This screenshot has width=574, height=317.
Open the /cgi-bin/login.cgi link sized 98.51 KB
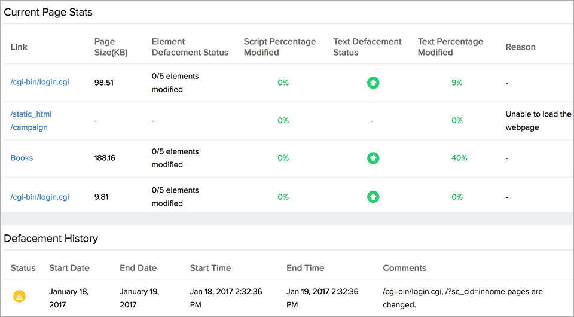[x=39, y=82]
